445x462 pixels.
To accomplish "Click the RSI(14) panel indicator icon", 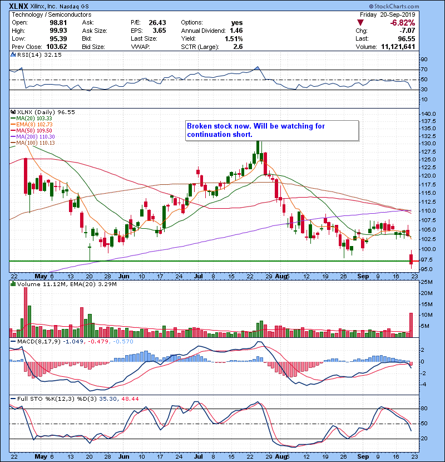I will click(x=13, y=55).
